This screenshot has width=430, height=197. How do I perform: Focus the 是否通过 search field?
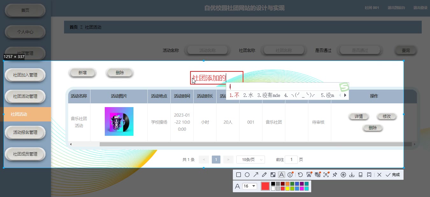[x=360, y=50]
